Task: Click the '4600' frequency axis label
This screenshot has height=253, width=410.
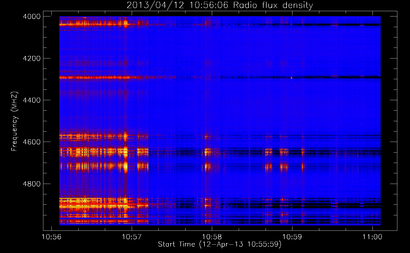Action: coord(32,142)
